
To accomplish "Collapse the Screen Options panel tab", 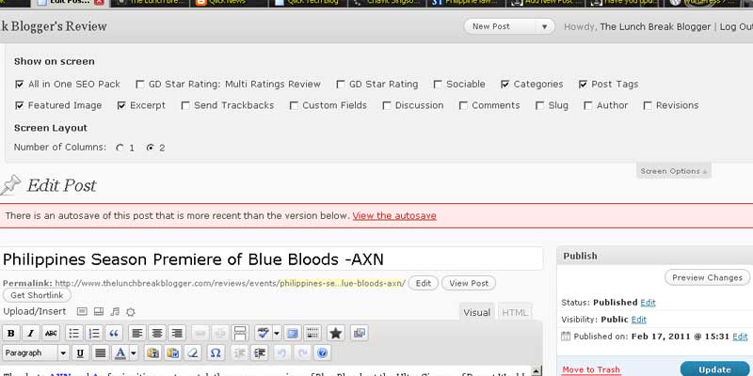I will coord(674,171).
